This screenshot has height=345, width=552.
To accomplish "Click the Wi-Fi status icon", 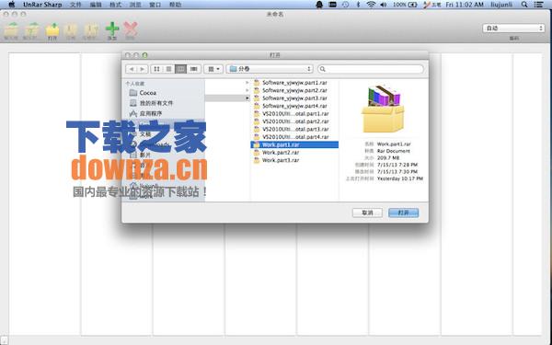I will [371, 5].
